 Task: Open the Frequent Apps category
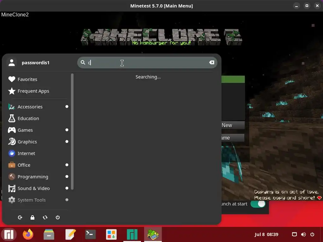(38, 91)
